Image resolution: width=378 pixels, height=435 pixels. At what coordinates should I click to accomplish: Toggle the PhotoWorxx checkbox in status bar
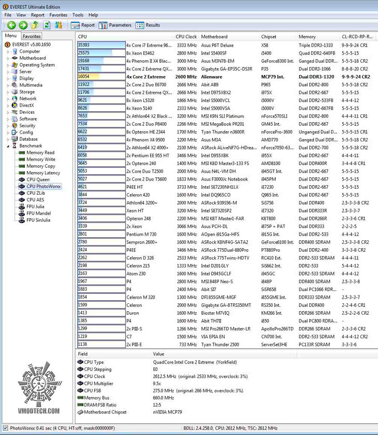click(5, 428)
